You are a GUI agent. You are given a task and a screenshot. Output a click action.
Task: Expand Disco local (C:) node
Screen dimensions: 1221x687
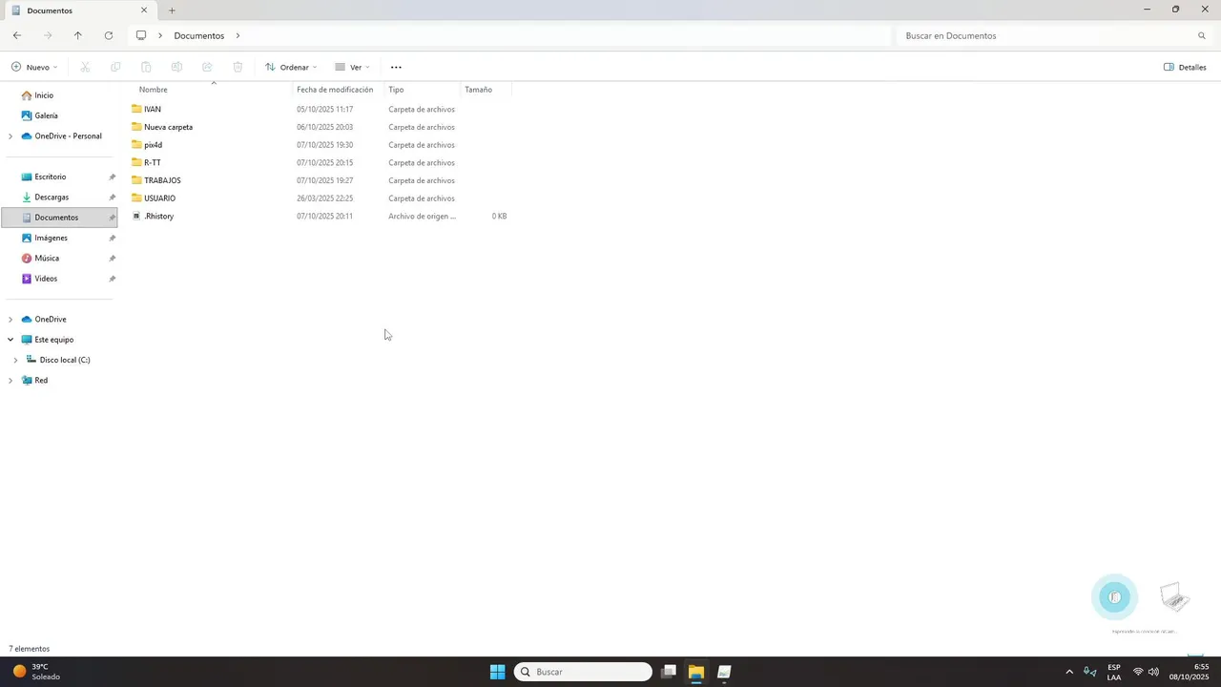[15, 360]
